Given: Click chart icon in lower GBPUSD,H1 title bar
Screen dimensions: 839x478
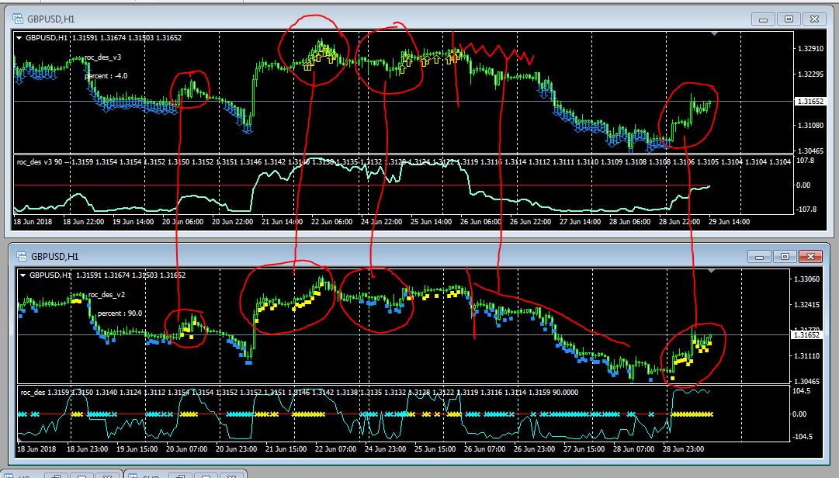Looking at the screenshot, I should pyautogui.click(x=22, y=256).
